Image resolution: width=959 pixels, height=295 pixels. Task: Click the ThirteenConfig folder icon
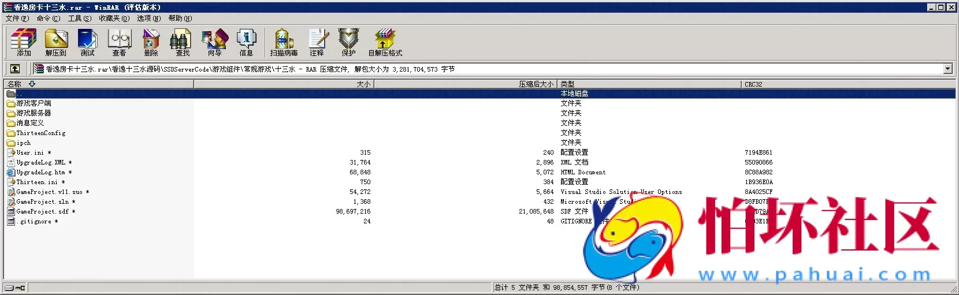(11, 133)
